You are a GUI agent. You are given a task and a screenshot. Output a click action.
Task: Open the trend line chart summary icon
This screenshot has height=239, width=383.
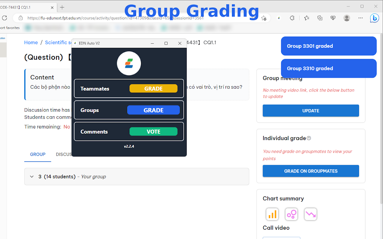[310, 214]
